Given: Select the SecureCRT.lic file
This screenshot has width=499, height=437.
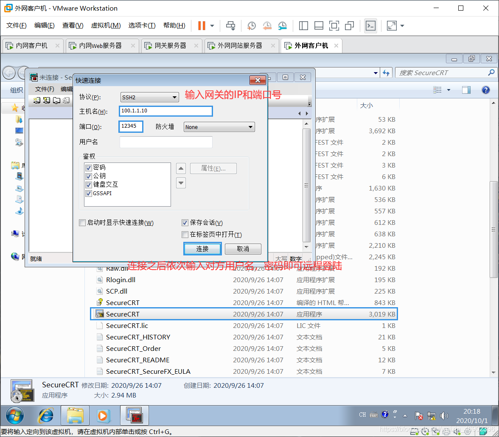Looking at the screenshot, I should pyautogui.click(x=126, y=325).
